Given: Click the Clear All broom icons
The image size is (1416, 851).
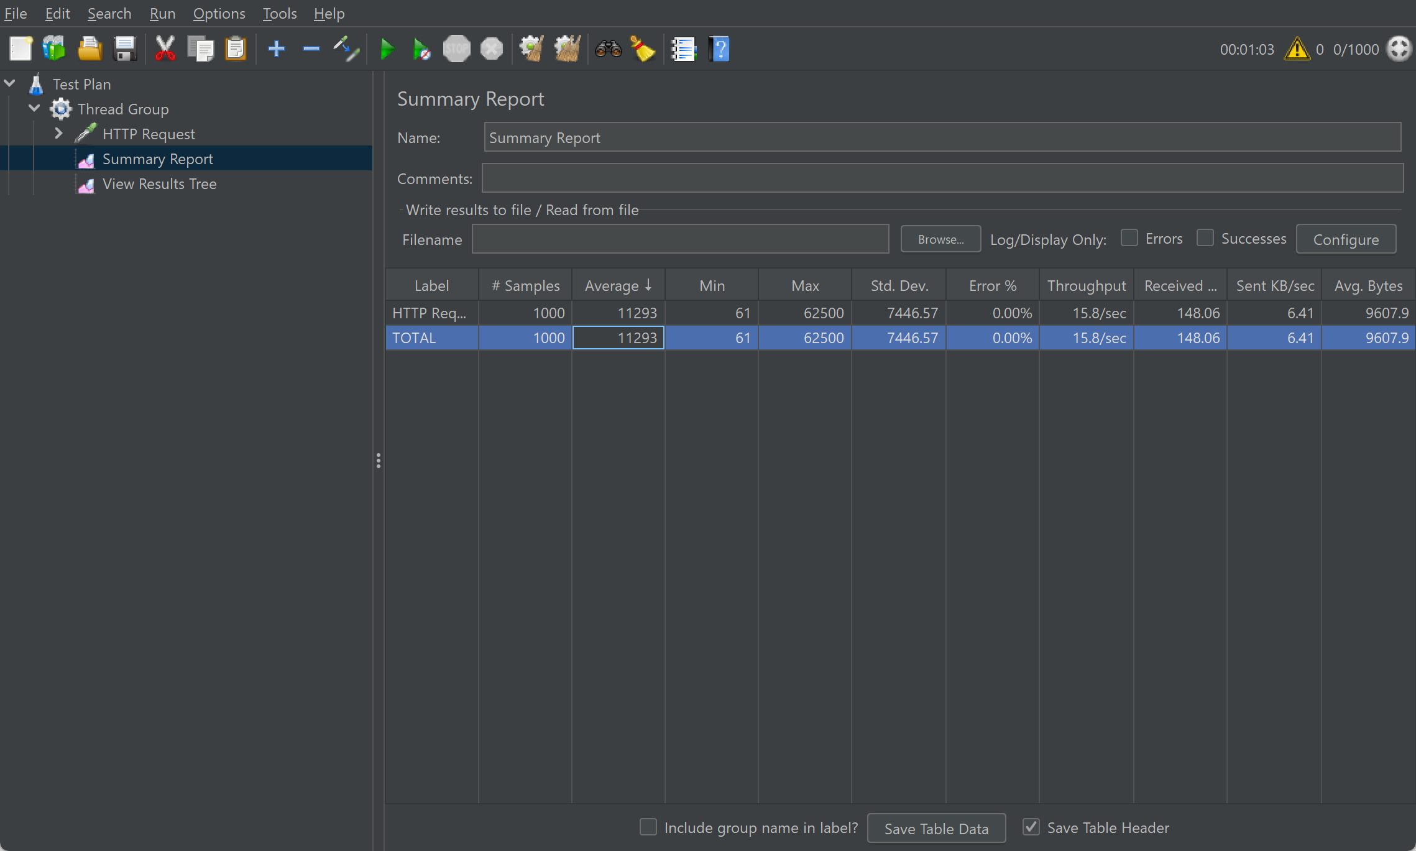Looking at the screenshot, I should (x=567, y=49).
